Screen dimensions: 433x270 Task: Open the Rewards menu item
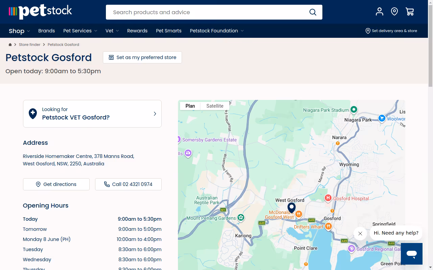[137, 31]
